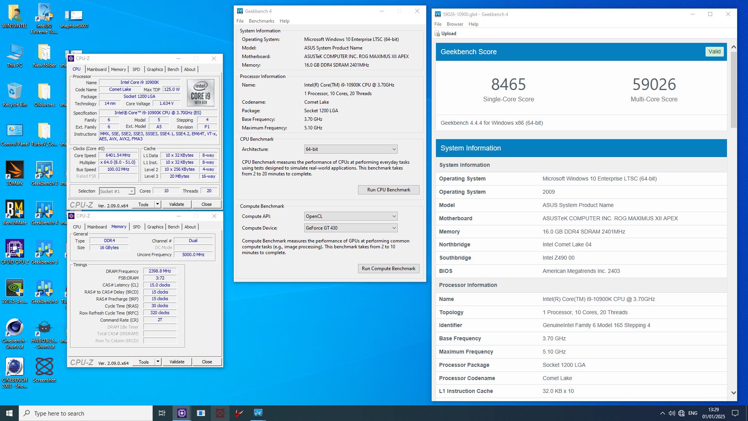Click the 59026 Multi-Core Score value
Image resolution: width=748 pixels, height=421 pixels.
(x=654, y=84)
